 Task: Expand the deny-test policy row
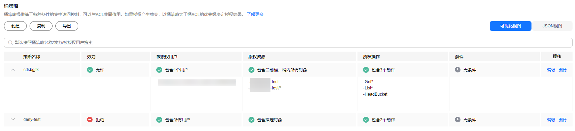(13, 120)
